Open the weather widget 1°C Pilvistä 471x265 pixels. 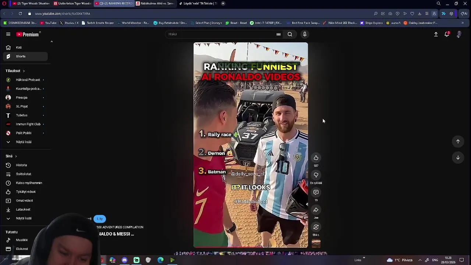[x=400, y=260]
